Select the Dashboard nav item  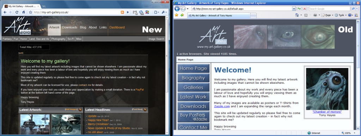117,27
